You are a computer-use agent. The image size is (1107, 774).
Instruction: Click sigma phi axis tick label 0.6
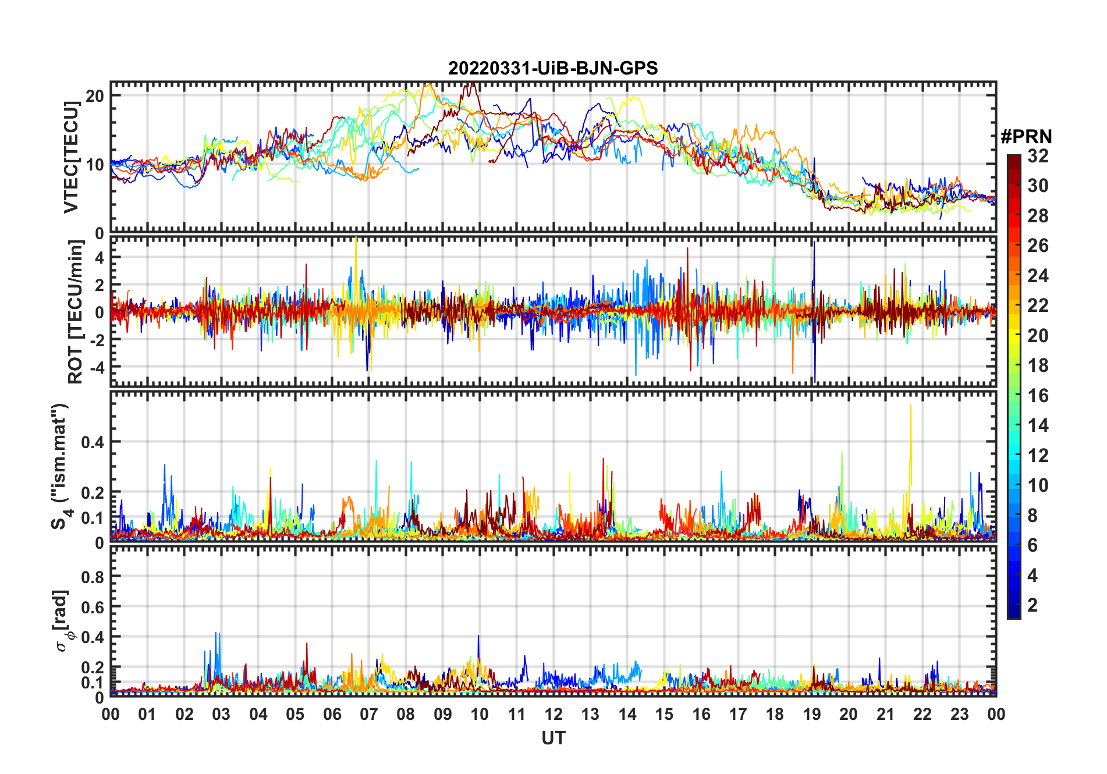tap(93, 607)
